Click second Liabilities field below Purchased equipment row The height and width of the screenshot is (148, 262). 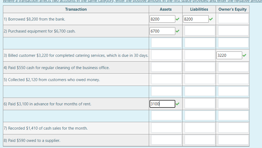pyautogui.click(x=200, y=43)
